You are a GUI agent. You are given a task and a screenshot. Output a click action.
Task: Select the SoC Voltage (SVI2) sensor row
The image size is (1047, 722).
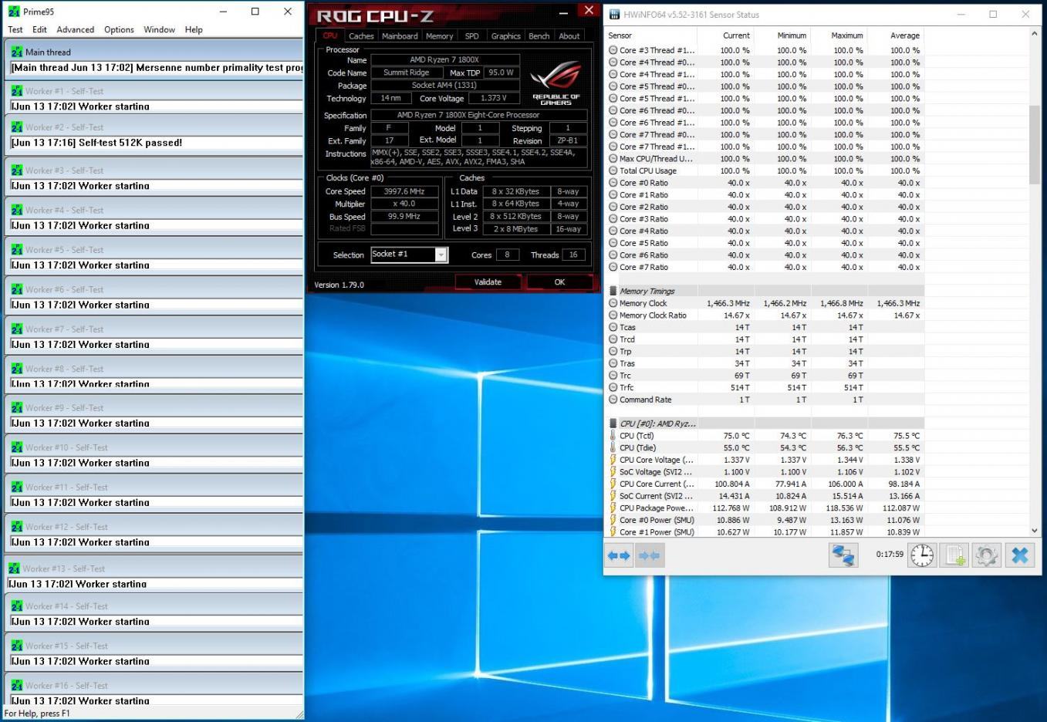click(765, 472)
